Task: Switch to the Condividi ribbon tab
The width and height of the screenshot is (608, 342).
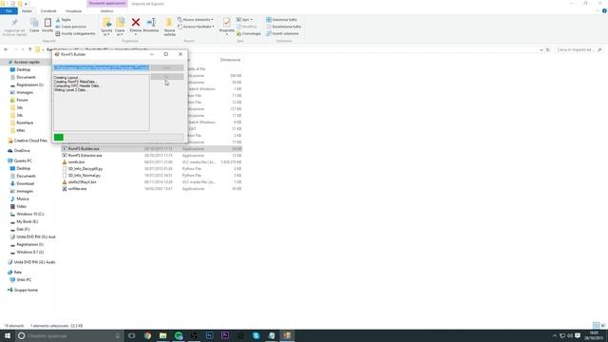Action: pyautogui.click(x=48, y=11)
